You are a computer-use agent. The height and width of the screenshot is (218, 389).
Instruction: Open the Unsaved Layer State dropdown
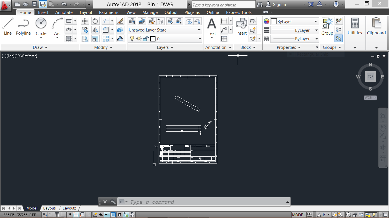(x=165, y=30)
